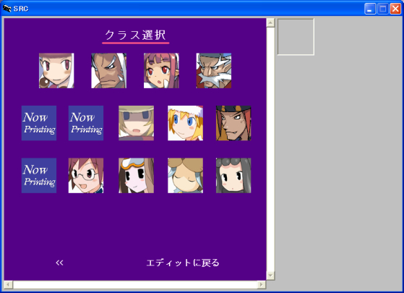Select the dark-gray-haired girl portrait
404x293 pixels.
pyautogui.click(x=233, y=176)
